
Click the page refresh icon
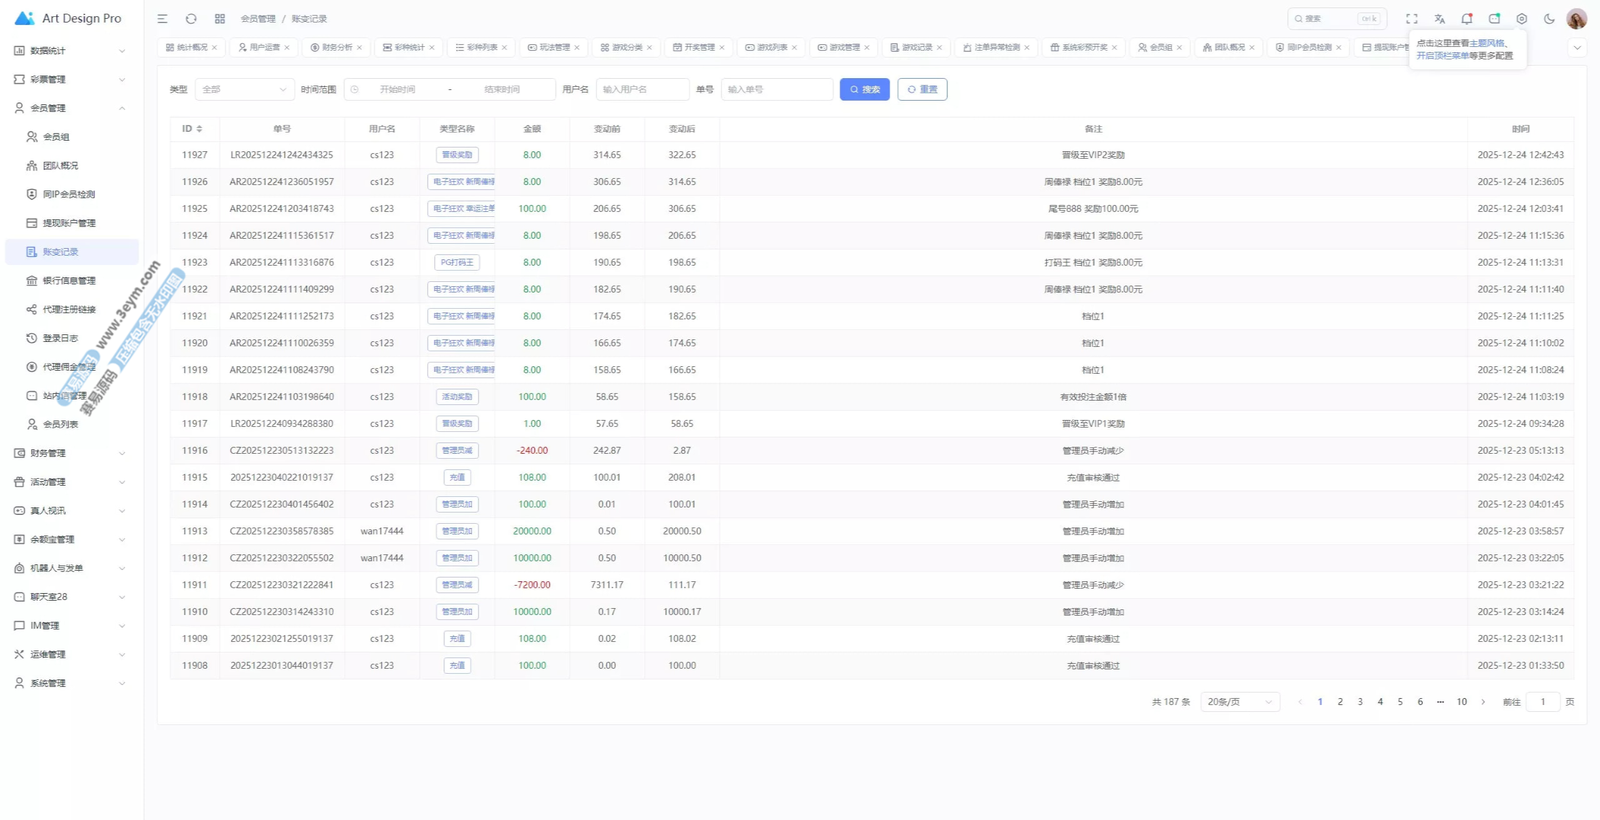(x=191, y=19)
